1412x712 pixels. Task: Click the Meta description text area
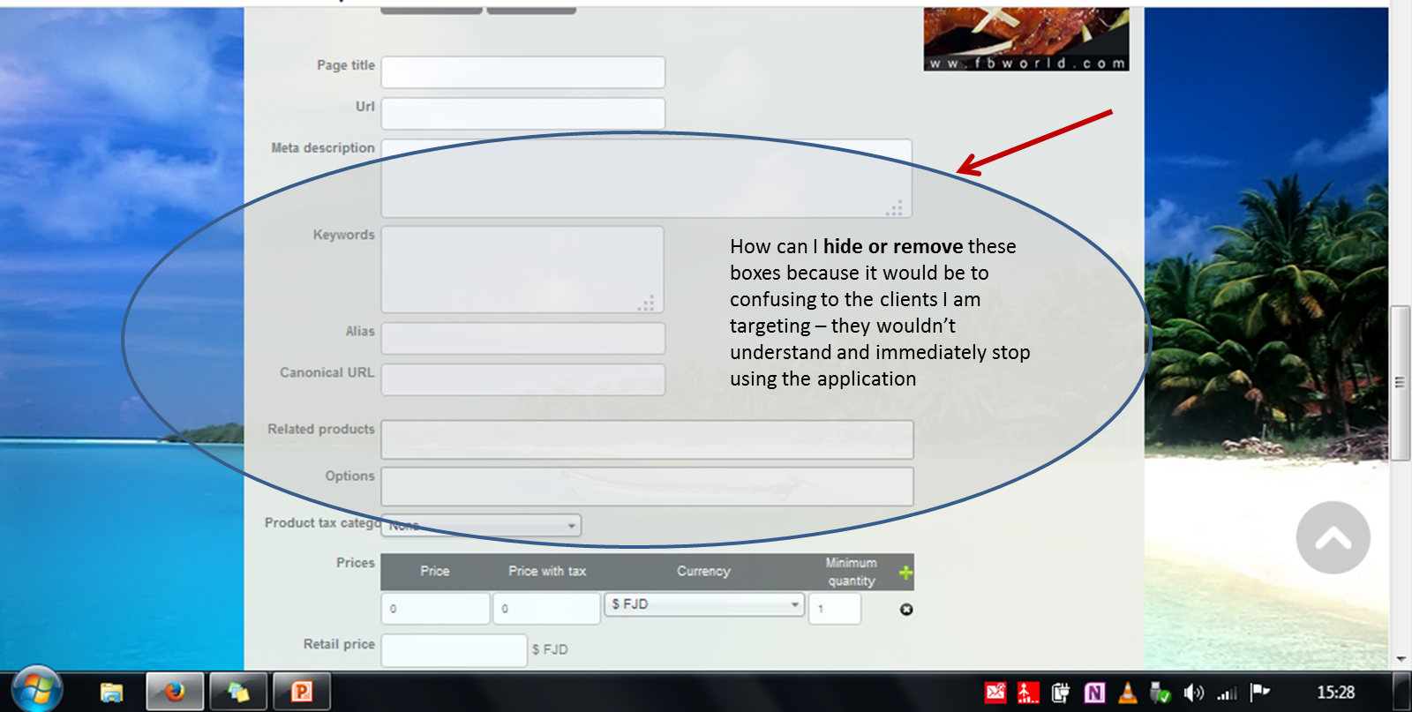pyautogui.click(x=647, y=178)
